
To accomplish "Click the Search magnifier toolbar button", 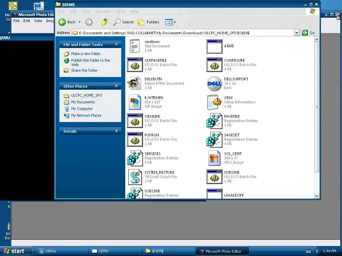I will (123, 22).
